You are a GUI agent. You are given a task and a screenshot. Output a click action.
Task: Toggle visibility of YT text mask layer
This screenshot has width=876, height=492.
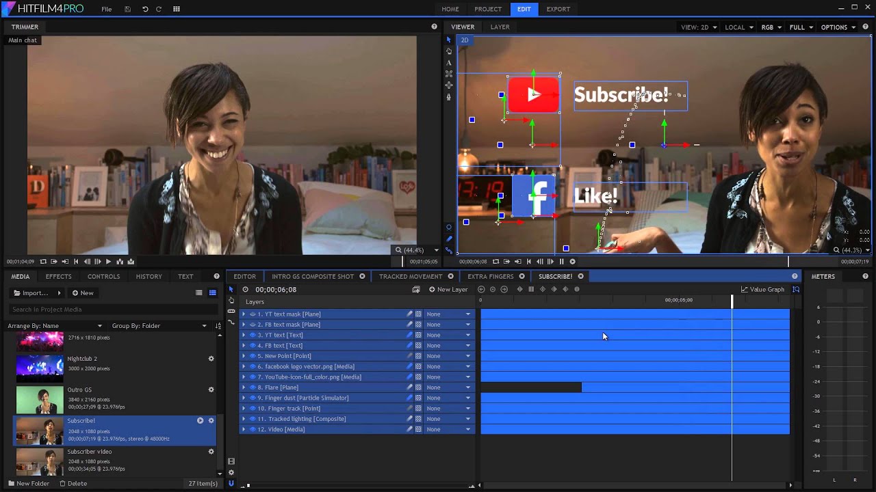pyautogui.click(x=253, y=314)
